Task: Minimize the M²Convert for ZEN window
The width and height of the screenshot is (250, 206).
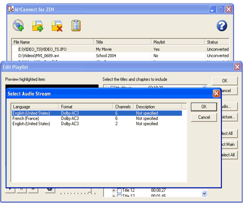Action: point(212,9)
